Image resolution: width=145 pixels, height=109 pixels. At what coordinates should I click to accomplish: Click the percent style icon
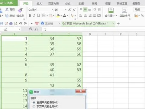(x=142, y=15)
